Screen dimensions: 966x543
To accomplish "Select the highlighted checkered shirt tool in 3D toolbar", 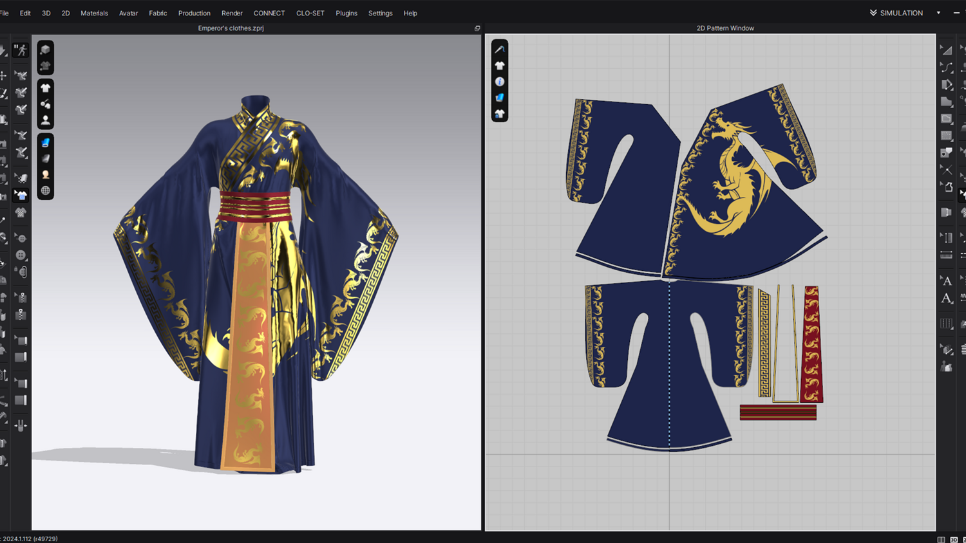I will pyautogui.click(x=21, y=195).
